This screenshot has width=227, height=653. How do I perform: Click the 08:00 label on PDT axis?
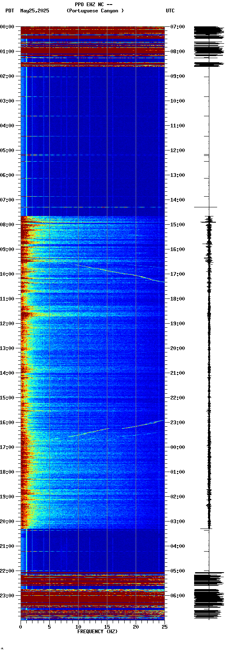[7, 225]
